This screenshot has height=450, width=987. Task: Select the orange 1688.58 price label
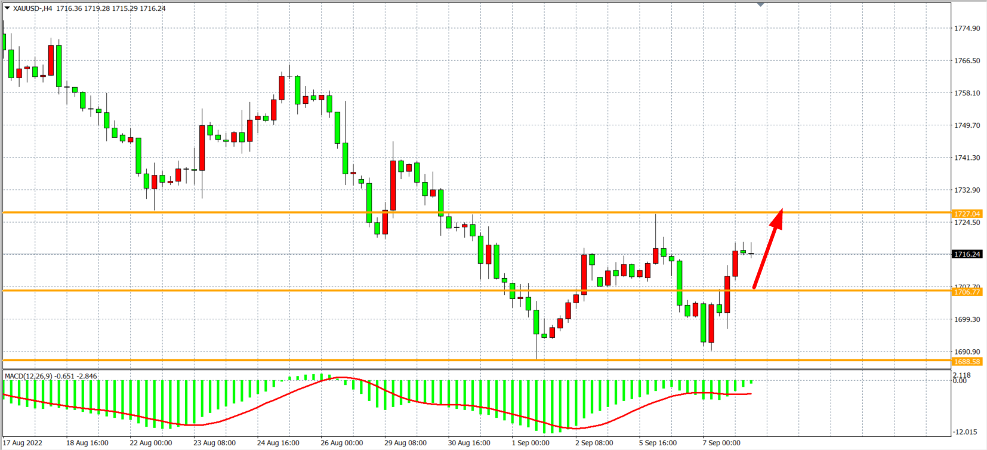tap(967, 362)
